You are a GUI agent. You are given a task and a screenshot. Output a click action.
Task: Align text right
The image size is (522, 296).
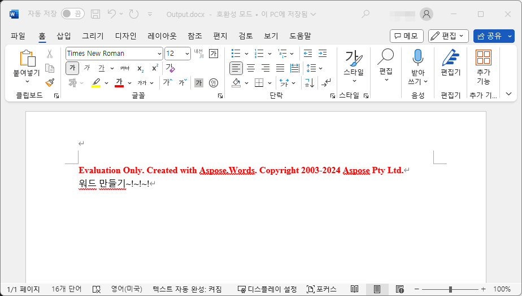pos(266,68)
